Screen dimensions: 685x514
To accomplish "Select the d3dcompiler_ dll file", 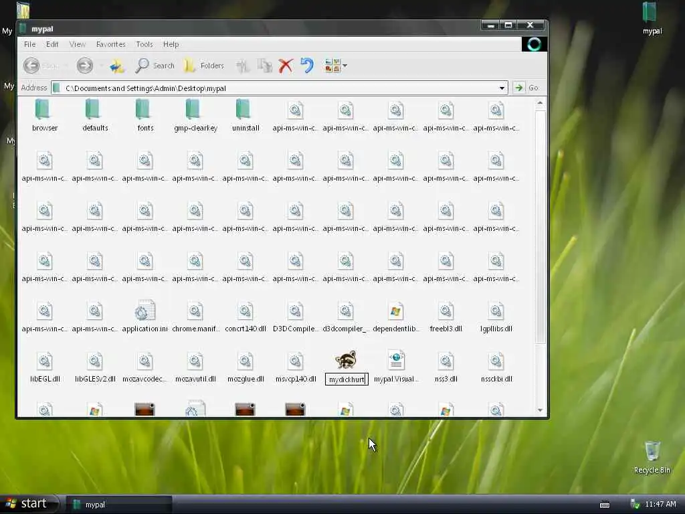I will (346, 317).
